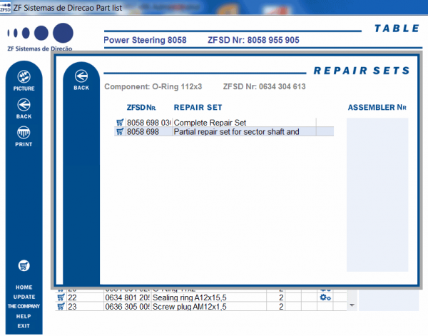428x336 pixels.
Task: Click the ZFSD app icon in title bar
Action: [5, 7]
